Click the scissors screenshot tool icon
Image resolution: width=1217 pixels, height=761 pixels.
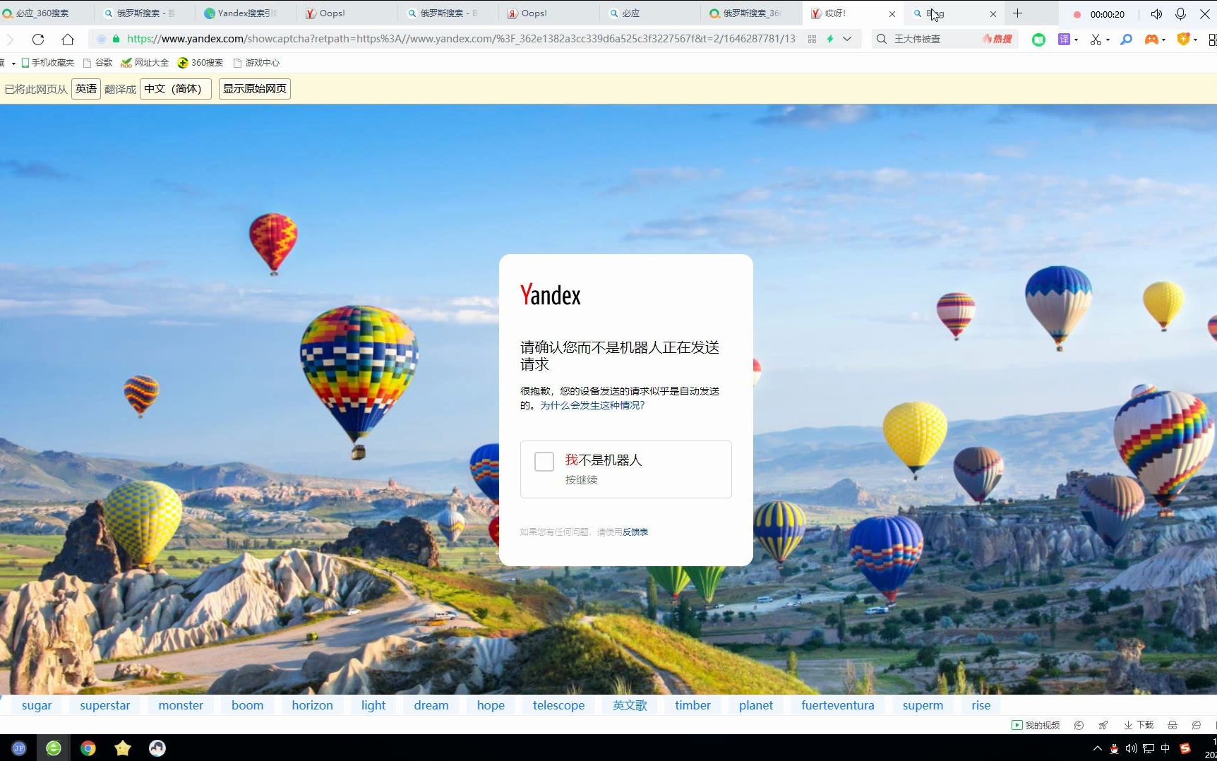pyautogui.click(x=1096, y=40)
